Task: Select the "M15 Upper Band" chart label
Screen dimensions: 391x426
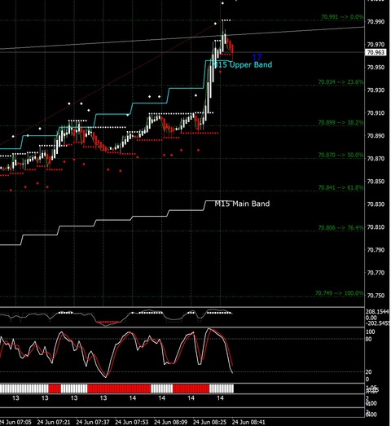Action: (x=242, y=64)
